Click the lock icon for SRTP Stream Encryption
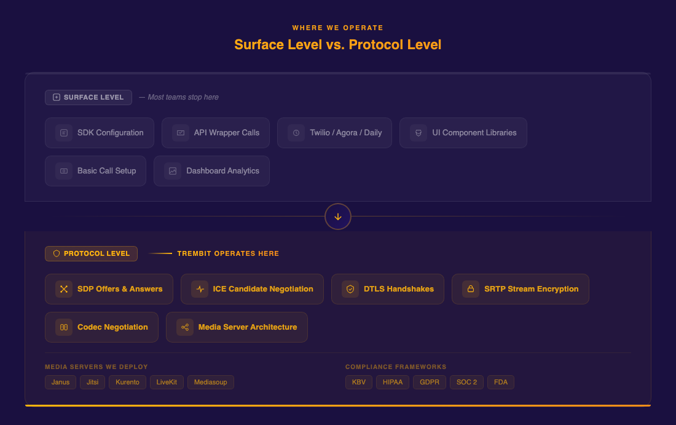This screenshot has height=425, width=676. point(471,289)
